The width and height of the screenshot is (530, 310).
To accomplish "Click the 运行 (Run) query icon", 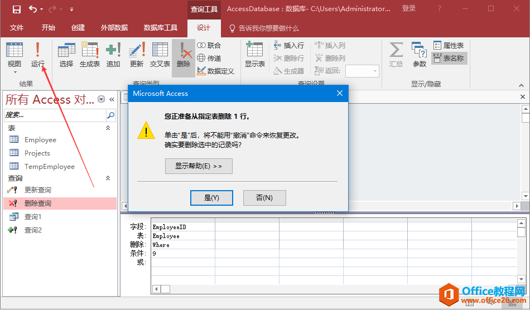I will [x=37, y=55].
